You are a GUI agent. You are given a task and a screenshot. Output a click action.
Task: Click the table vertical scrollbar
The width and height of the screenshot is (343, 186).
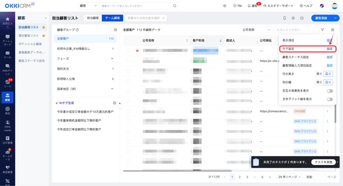coord(335,114)
